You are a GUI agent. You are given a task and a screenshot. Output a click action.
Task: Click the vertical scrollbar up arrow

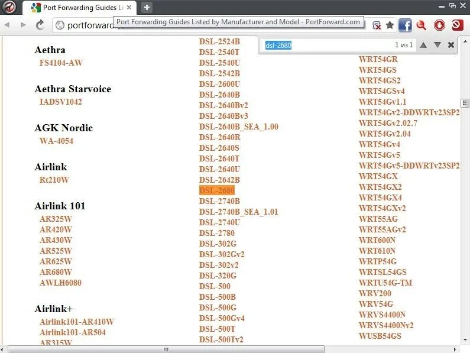465,41
